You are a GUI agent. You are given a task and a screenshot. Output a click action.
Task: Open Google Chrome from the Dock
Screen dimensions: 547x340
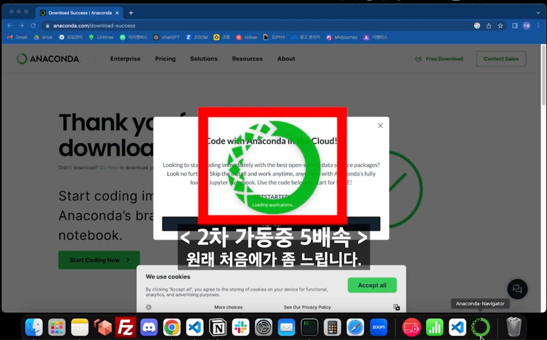pos(172,327)
